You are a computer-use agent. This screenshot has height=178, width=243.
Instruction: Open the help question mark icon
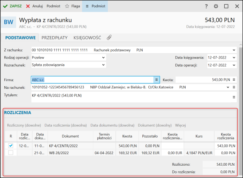[x=206, y=6]
